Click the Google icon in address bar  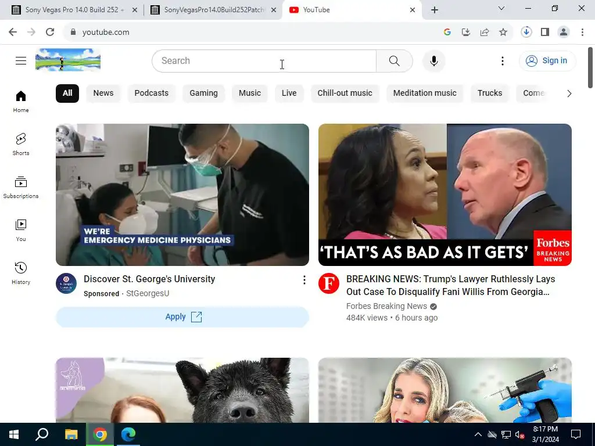[x=447, y=33]
